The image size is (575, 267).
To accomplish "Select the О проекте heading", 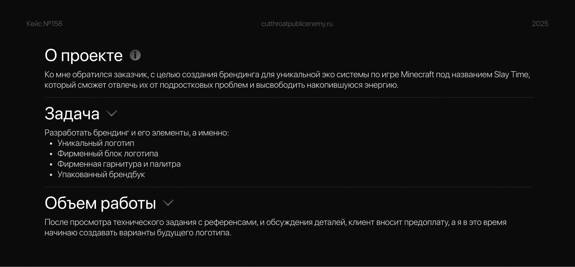I will 84,55.
